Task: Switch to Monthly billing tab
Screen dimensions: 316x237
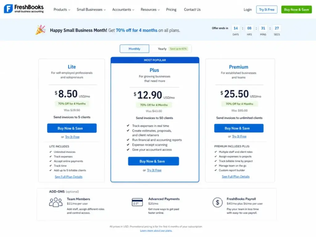Action: tap(135, 49)
